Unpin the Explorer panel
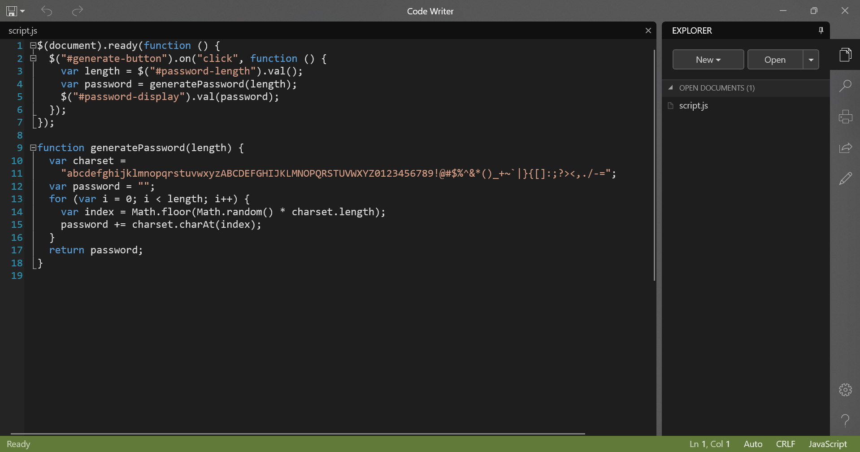860x452 pixels. [x=821, y=30]
